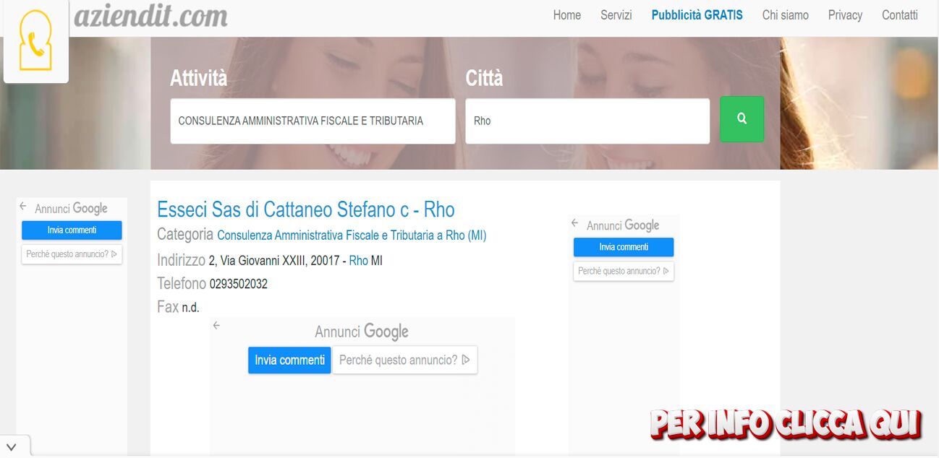Click into the Città input field
Image resolution: width=939 pixels, height=458 pixels.
(587, 121)
